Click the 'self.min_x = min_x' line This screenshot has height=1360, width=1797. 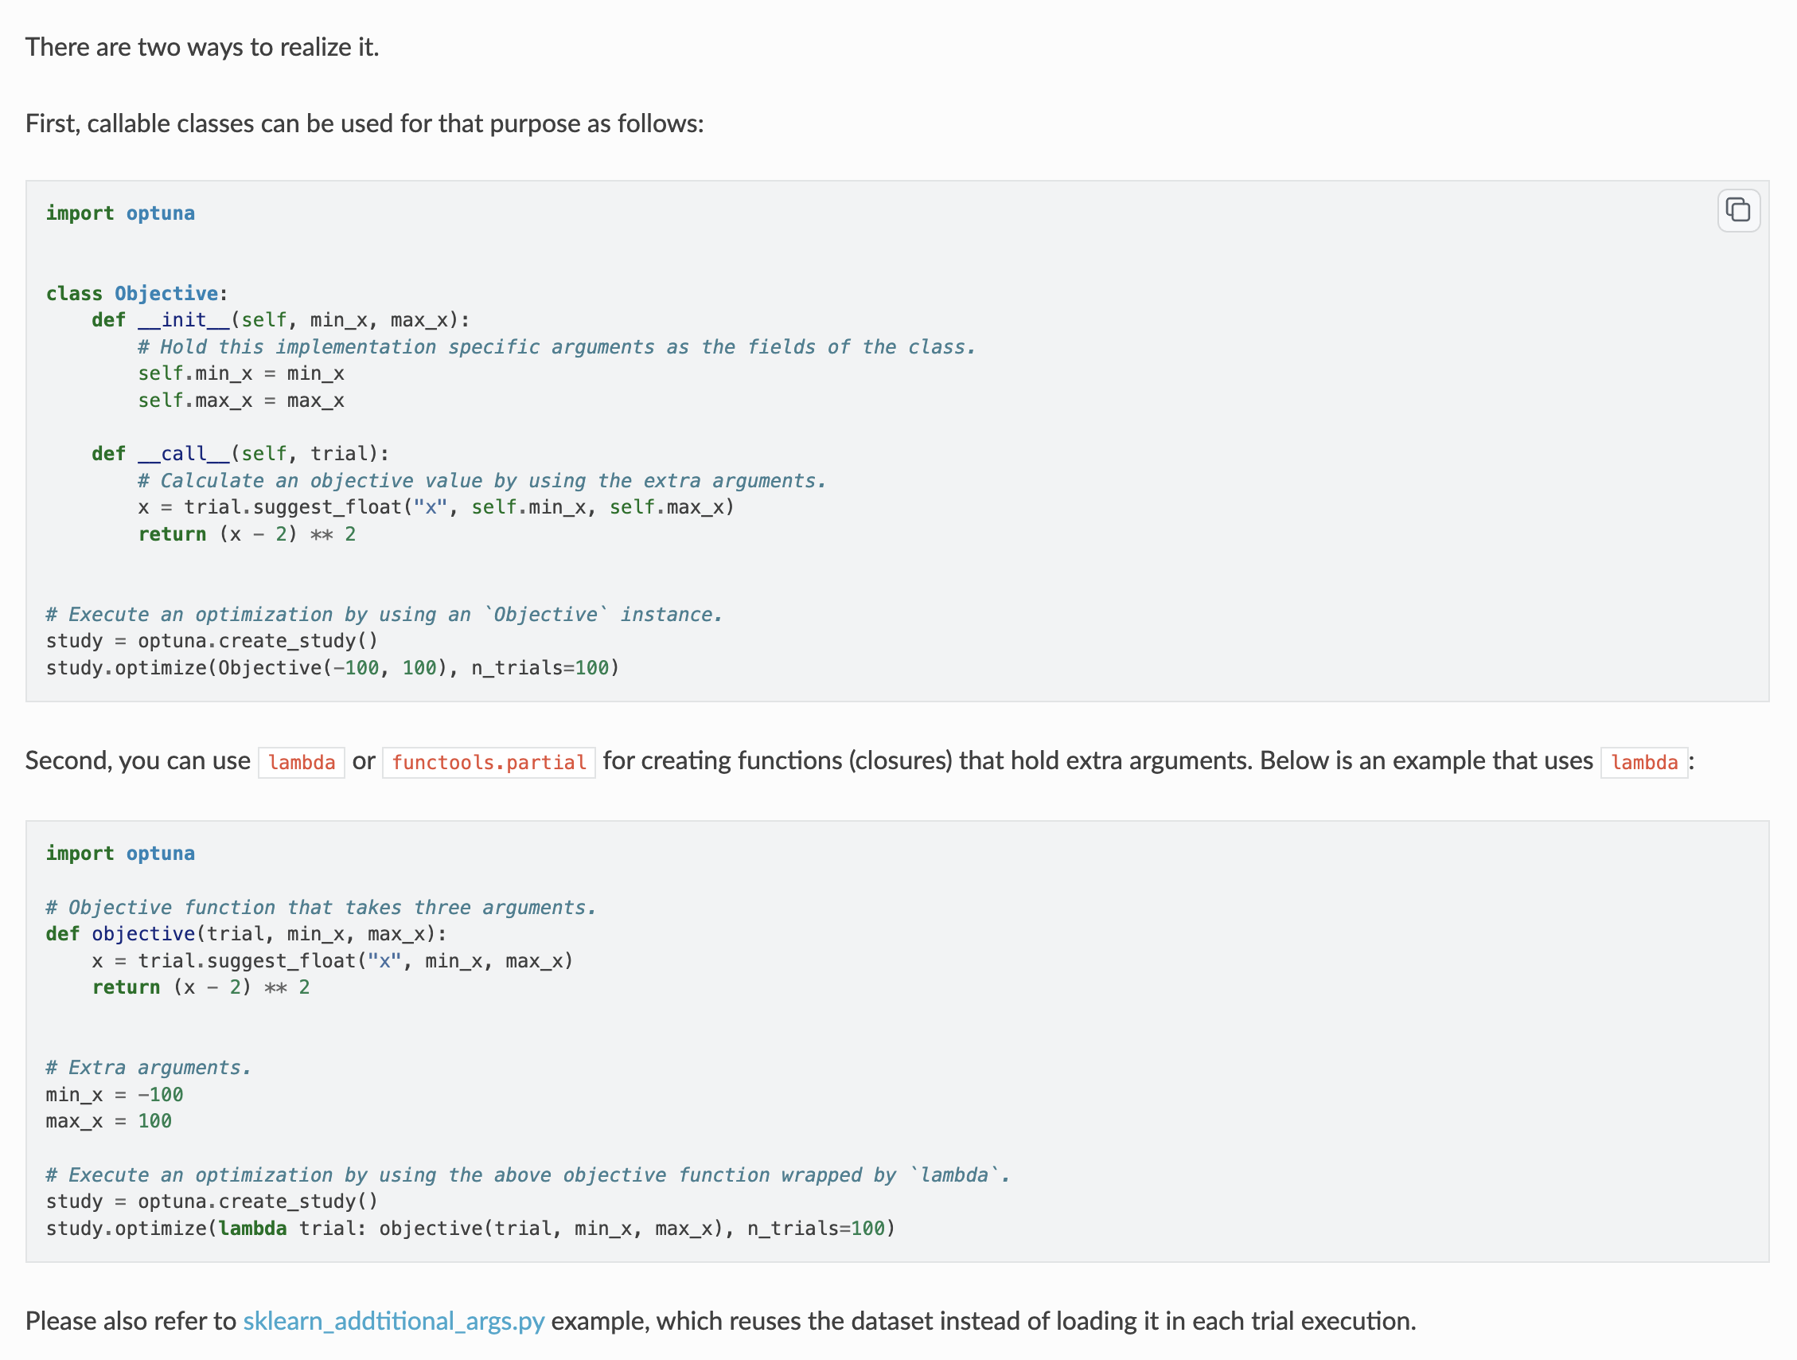[240, 374]
